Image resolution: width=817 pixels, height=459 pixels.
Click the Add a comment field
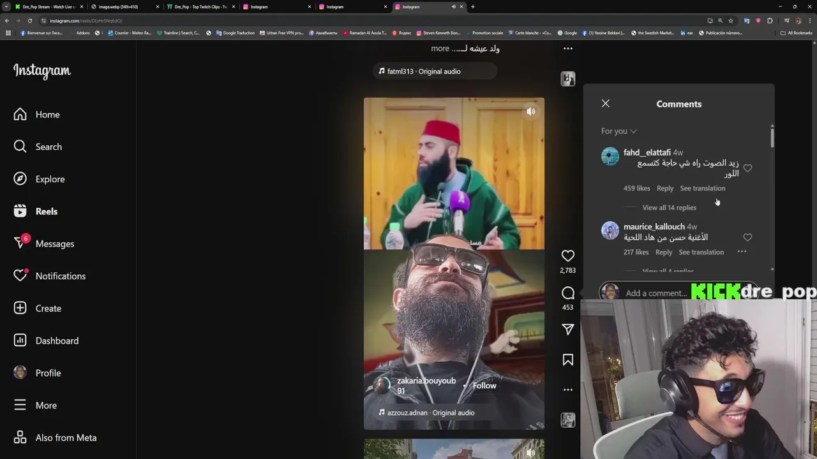point(656,293)
